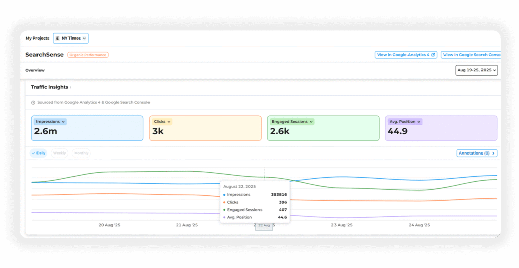
Task: Click the 23 Aug '25 point on chart axis
Action: [x=342, y=225]
